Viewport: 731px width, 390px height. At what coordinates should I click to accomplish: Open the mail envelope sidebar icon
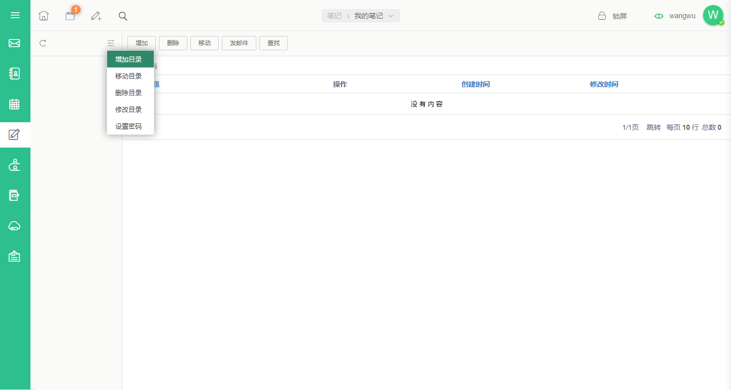click(x=14, y=43)
